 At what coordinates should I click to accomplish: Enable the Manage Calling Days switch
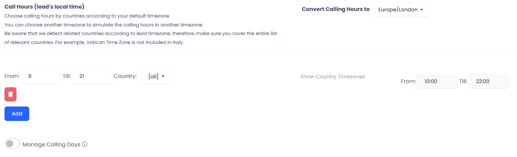(12, 144)
